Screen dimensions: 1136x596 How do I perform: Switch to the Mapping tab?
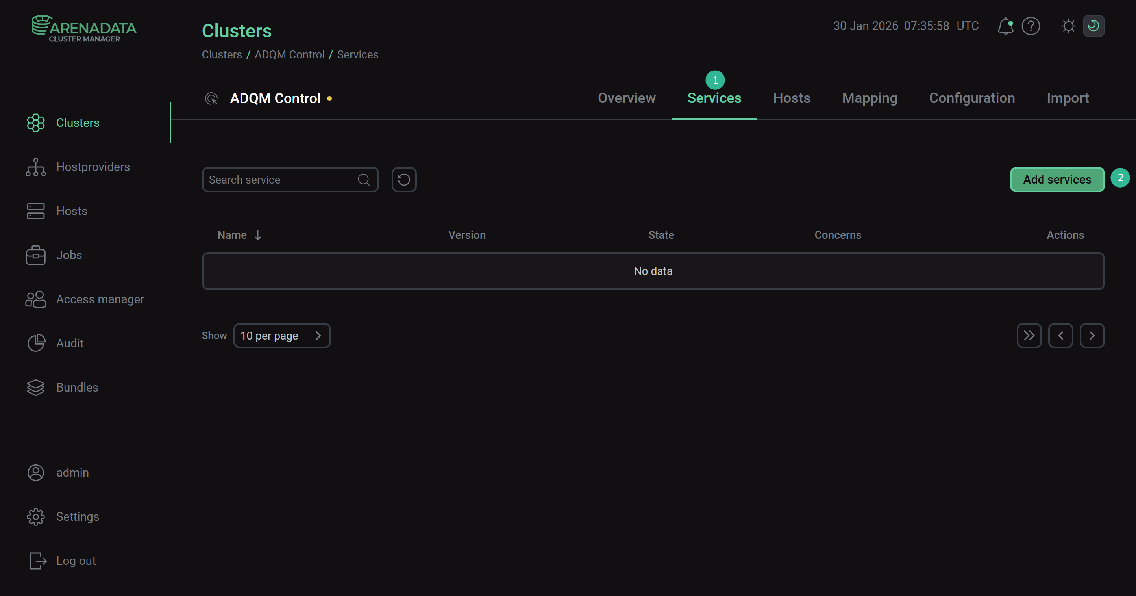pyautogui.click(x=869, y=98)
